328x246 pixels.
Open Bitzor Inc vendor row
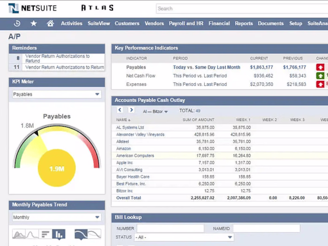[x=124, y=191]
